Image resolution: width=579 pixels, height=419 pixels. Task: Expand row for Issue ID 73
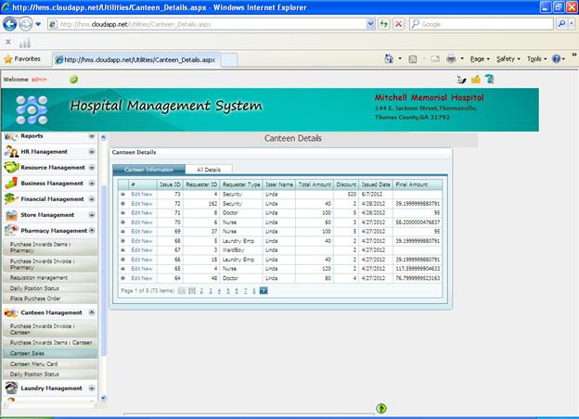tap(122, 194)
